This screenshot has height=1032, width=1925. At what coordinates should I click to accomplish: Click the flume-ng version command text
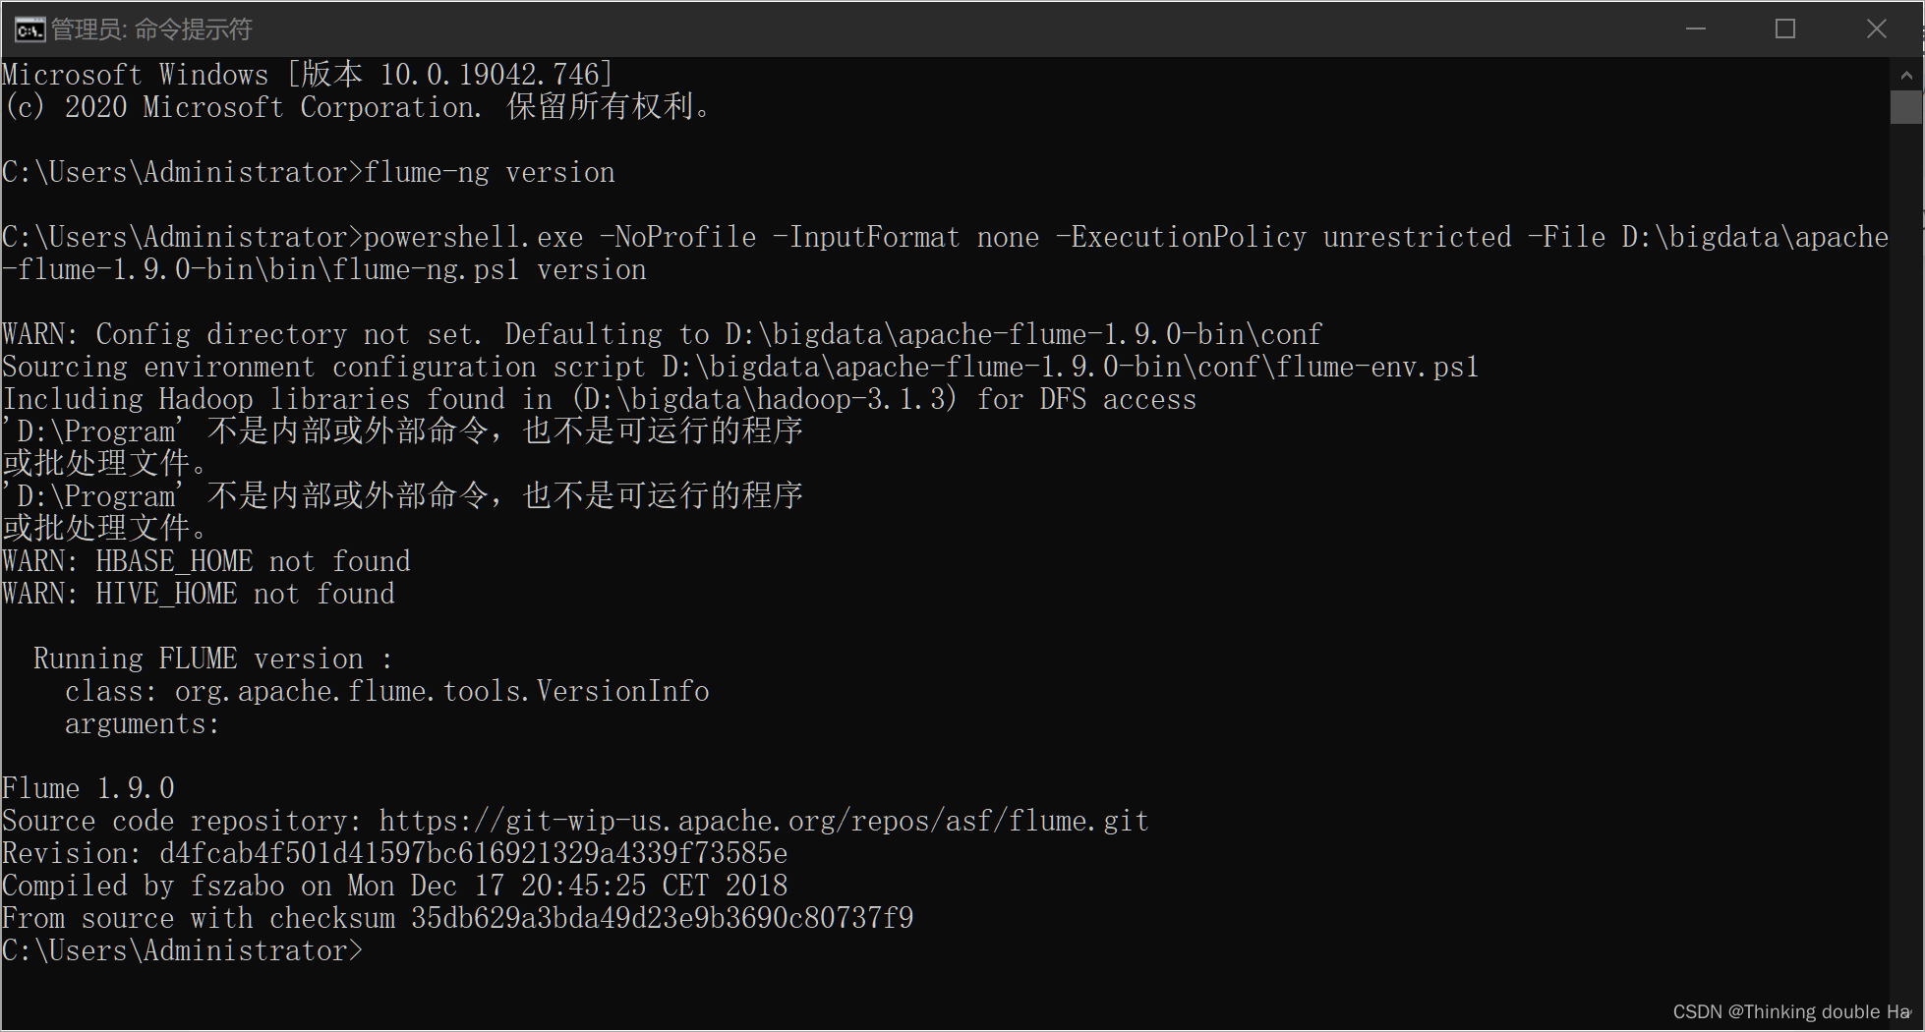point(489,171)
